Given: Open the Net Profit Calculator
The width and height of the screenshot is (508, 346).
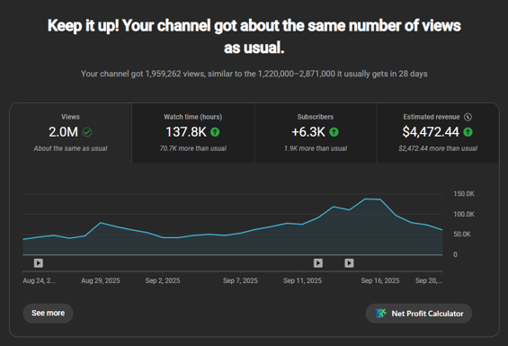Looking at the screenshot, I should (x=419, y=314).
